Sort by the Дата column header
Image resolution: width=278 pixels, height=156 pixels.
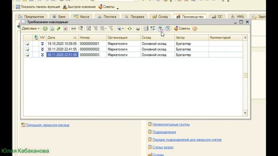(62, 38)
